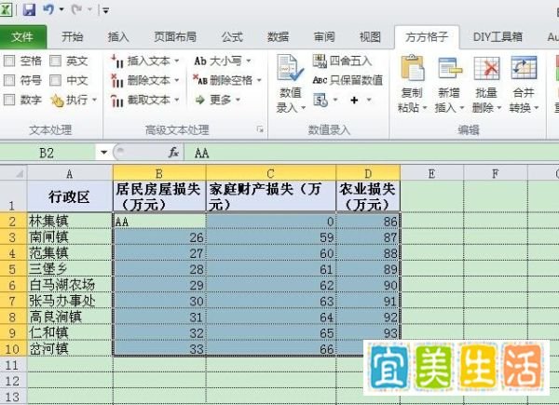Click the 数值录入 document icon

290,68
